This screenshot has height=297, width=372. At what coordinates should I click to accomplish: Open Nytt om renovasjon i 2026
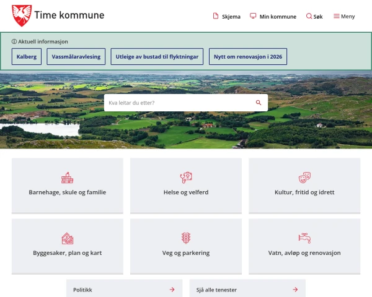click(x=247, y=57)
